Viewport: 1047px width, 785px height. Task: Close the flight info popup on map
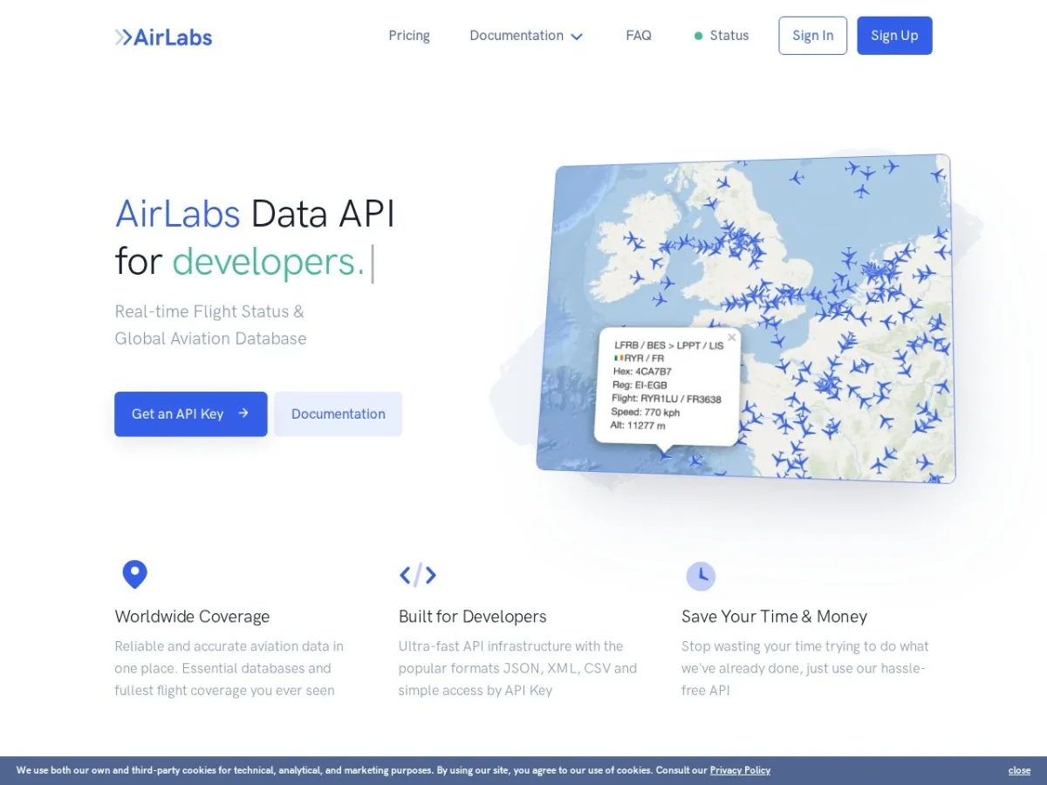pyautogui.click(x=732, y=338)
